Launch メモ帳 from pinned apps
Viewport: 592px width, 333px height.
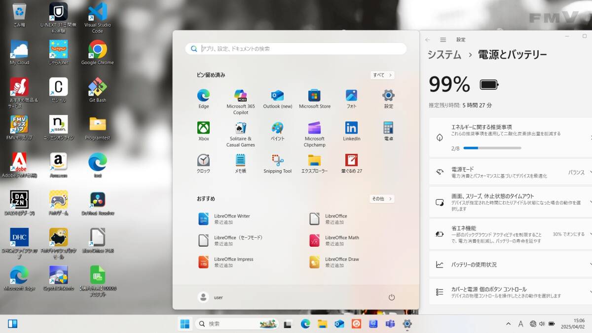241,164
